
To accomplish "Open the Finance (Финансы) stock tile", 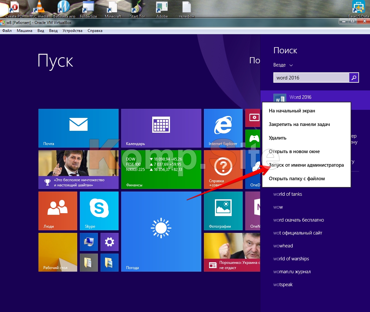I will pyautogui.click(x=161, y=169).
